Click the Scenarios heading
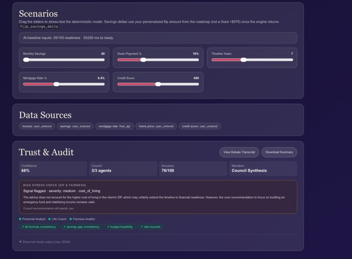Viewport: 352px width, 259px height. (38, 14)
